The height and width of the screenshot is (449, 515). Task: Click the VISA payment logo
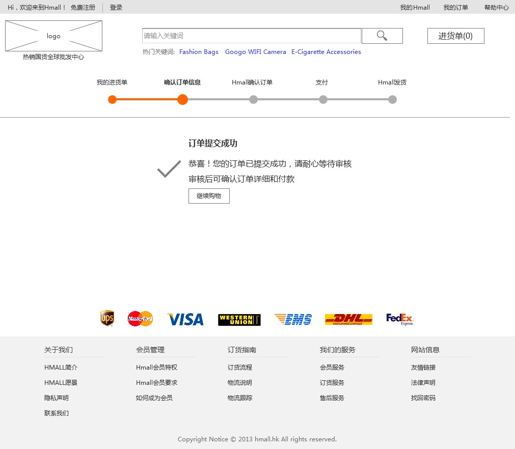click(185, 319)
